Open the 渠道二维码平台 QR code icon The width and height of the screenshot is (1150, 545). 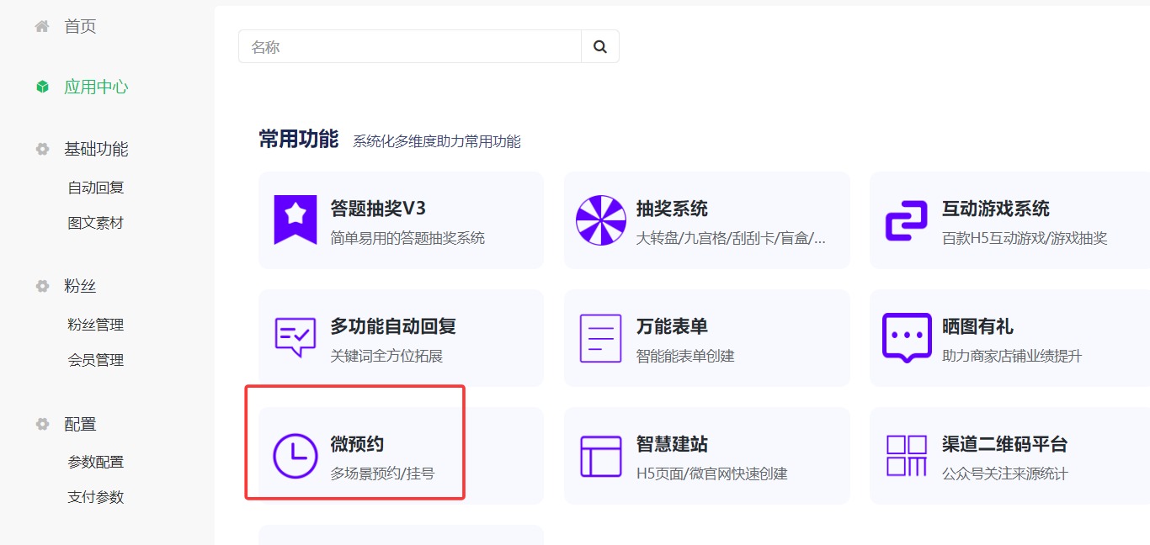[907, 455]
